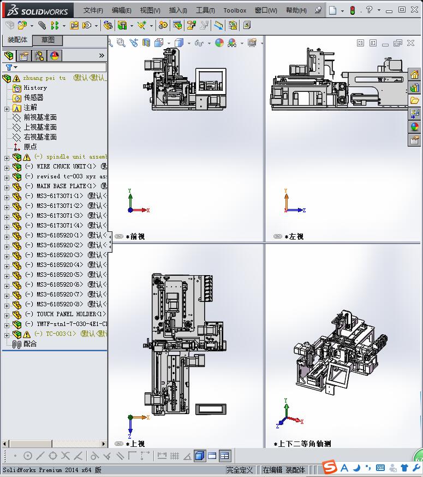Expand more manager tabs with chevron
The image size is (423, 477).
(102, 55)
